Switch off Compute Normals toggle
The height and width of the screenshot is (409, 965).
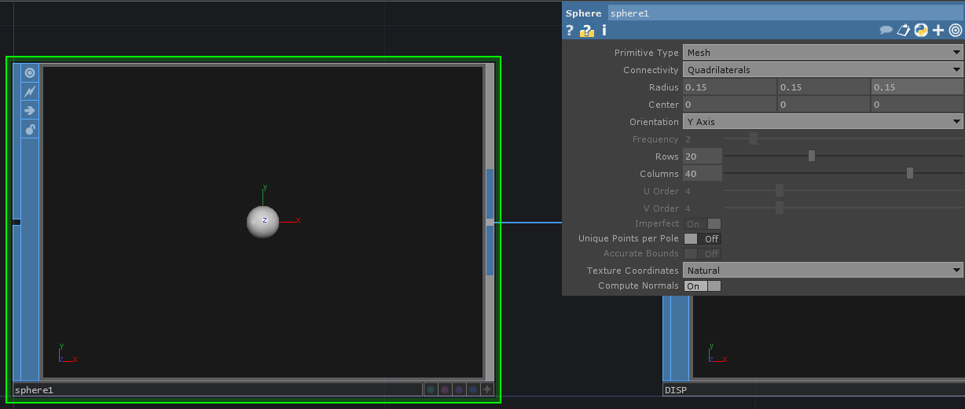pos(702,286)
